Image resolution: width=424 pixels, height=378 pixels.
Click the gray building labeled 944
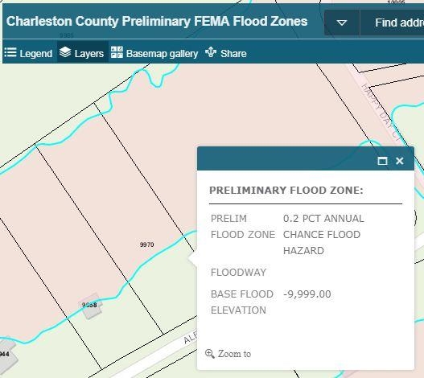tap(7, 354)
